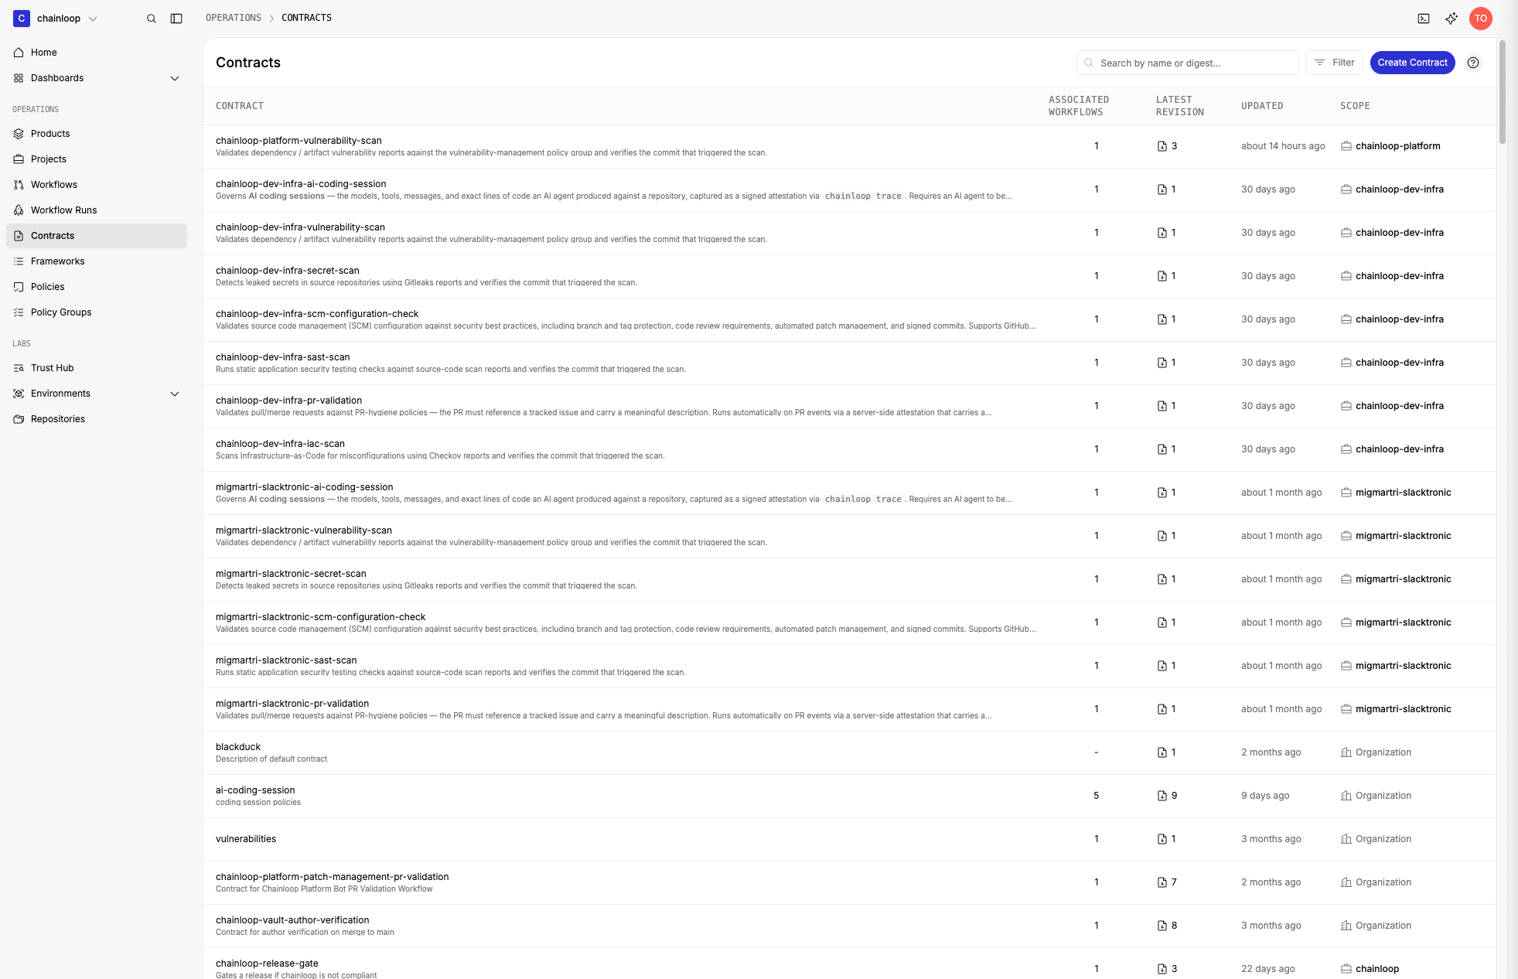Toggle the sidebar panel icon
This screenshot has height=979, width=1518.
coord(176,19)
